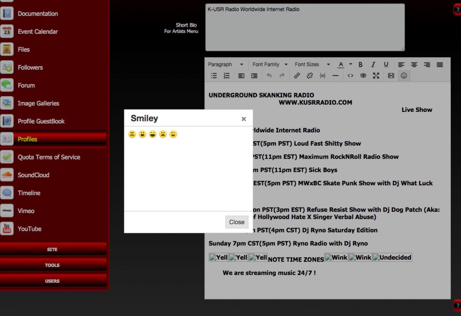The image size is (461, 316).
Task: Open the source code view
Action: [350, 76]
